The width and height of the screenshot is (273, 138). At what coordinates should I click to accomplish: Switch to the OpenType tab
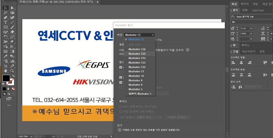[258, 10]
